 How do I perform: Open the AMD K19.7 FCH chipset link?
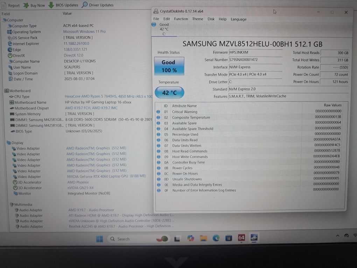point(91,108)
